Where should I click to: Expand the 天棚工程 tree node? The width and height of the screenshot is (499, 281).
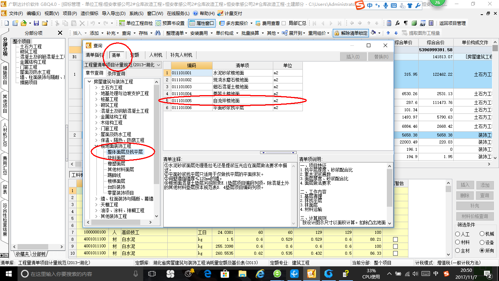tap(96, 205)
